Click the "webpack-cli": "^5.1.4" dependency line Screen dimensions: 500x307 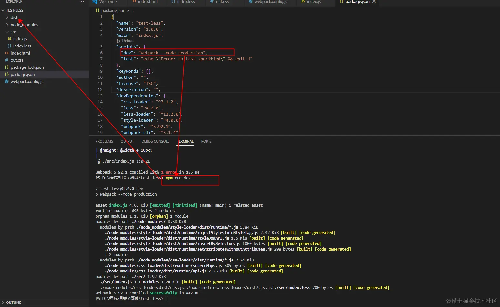149,133
